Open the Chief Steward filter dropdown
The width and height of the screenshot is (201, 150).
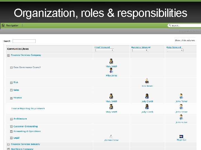[105, 50]
